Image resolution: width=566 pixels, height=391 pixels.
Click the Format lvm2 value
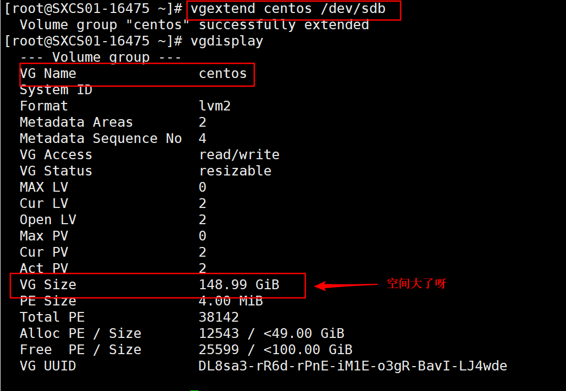(x=215, y=106)
